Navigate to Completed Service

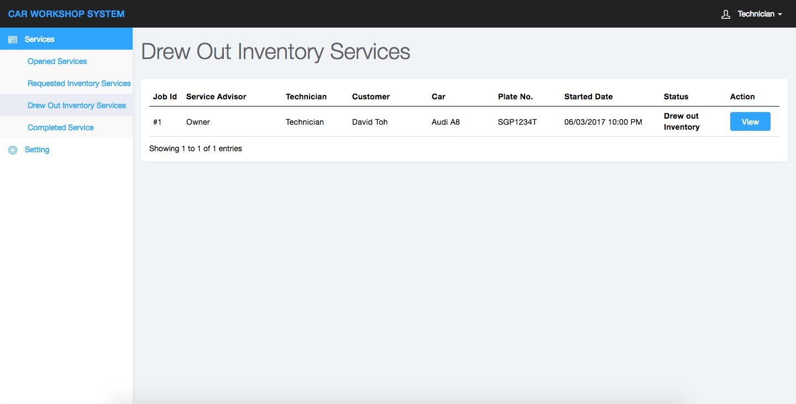(x=61, y=127)
